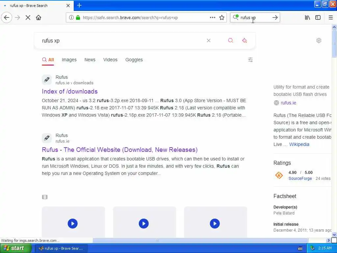
Task: Click the SourceForge rating logo
Action: 279,175
